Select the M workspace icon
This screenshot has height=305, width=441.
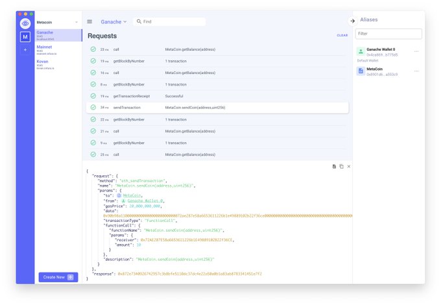click(x=25, y=36)
